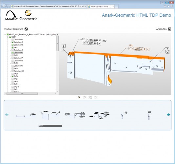Select the TXD7 tree row
This screenshot has height=164, width=175.
point(16,79)
